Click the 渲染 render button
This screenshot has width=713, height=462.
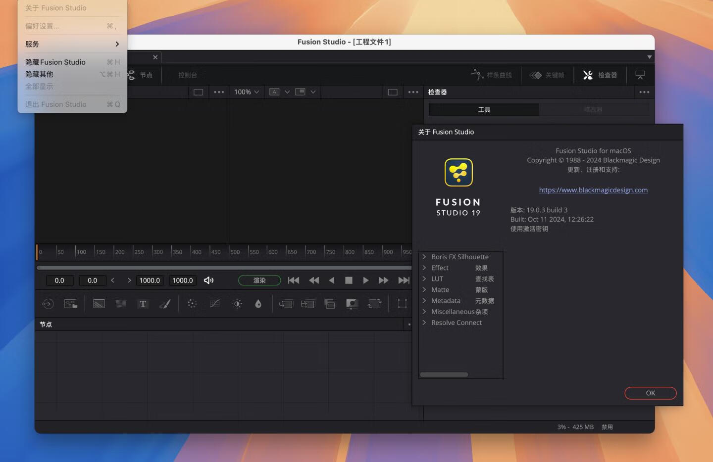pos(259,280)
